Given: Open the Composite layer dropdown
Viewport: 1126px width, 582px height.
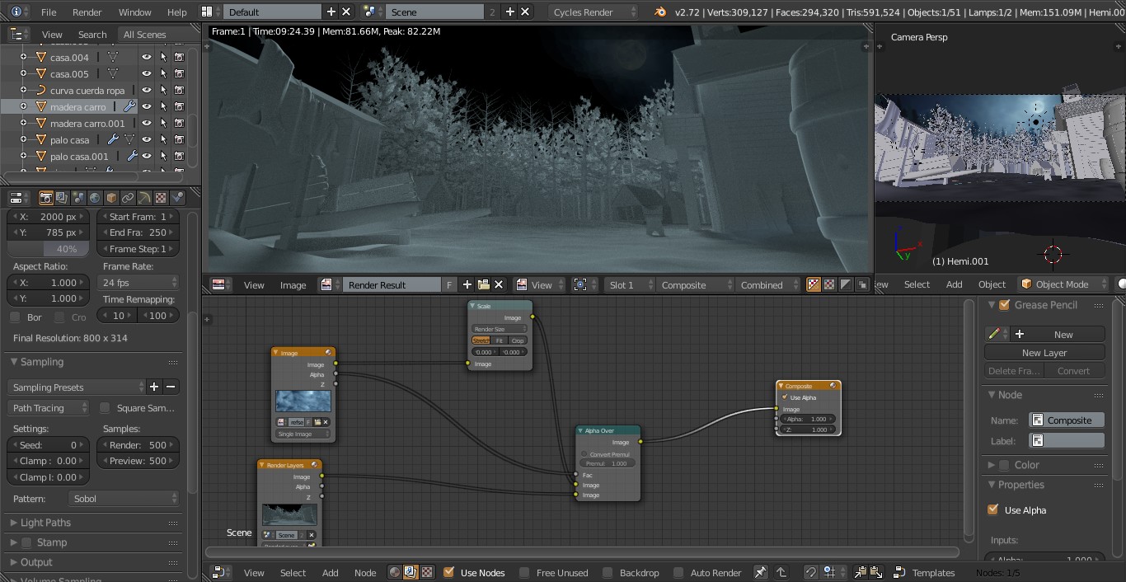Looking at the screenshot, I should point(694,284).
